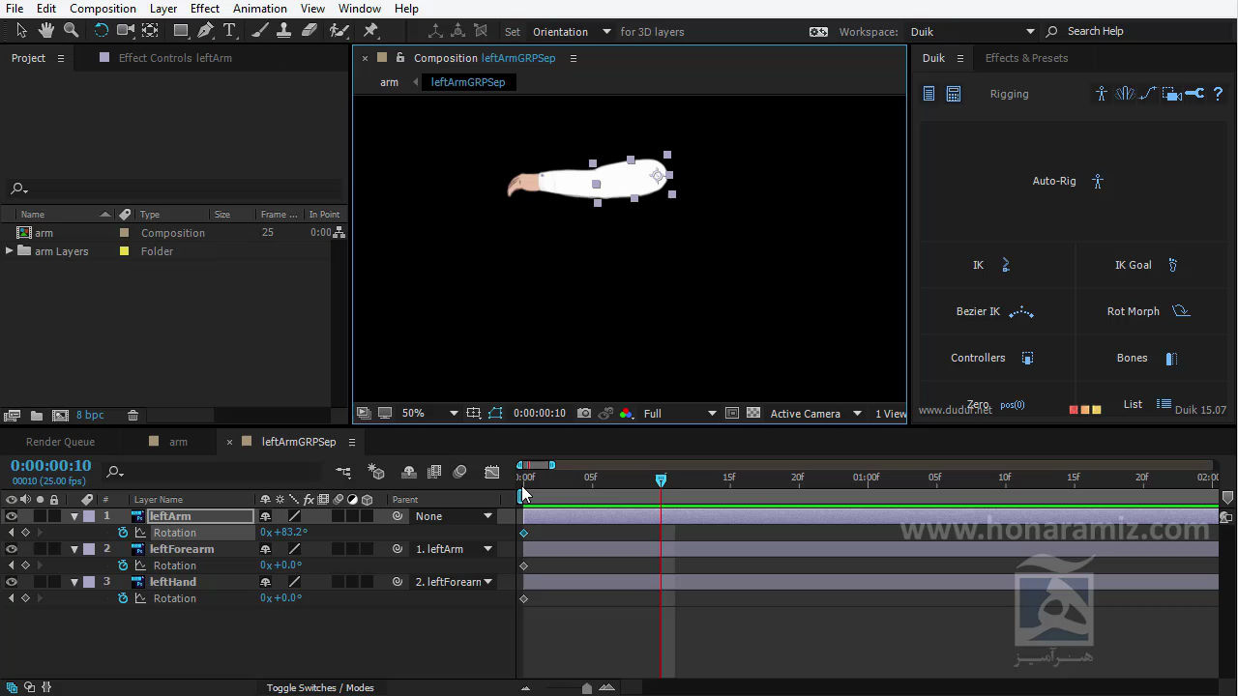The height and width of the screenshot is (696, 1238).
Task: Switch to Effects & Presets tab
Action: [x=1026, y=58]
